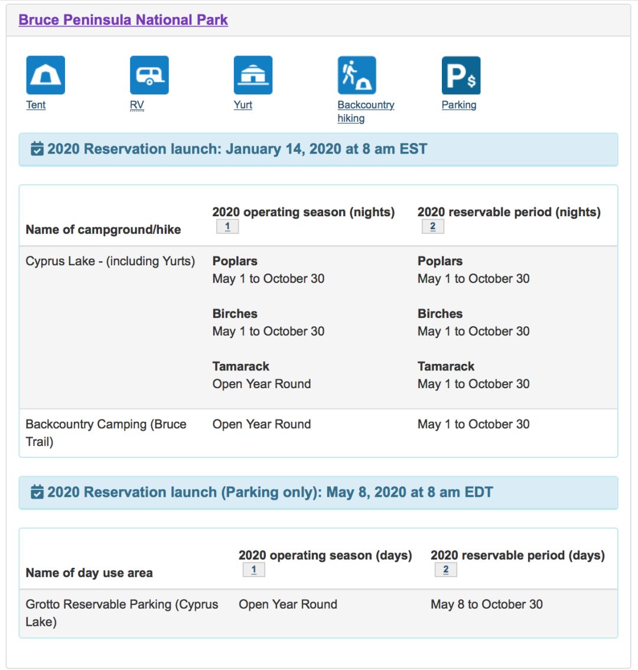Click calendar icon beside January 14 reservation launch
Screen dimensions: 638x670
coord(37,149)
